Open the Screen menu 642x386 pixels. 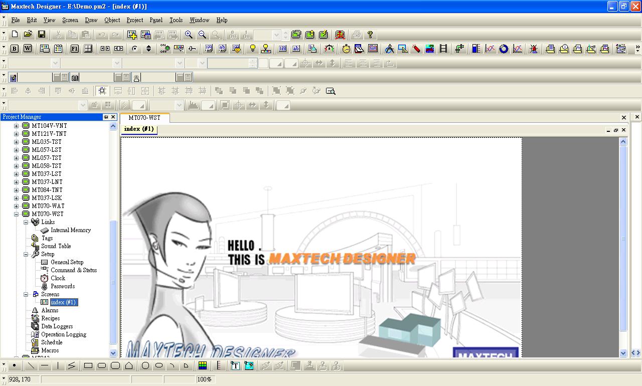pos(70,20)
